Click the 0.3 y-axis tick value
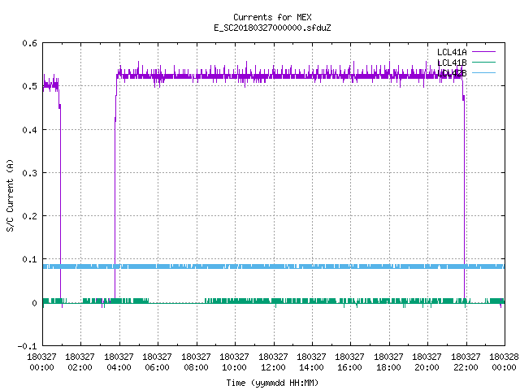The image size is (520, 390). point(29,173)
